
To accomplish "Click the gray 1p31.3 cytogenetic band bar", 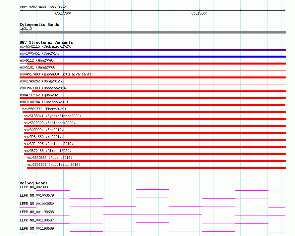I will coord(152,32).
